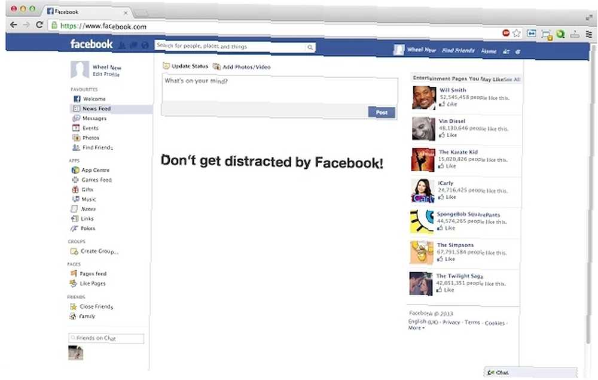The image size is (598, 380).
Task: Open the Chrome menu icon
Action: click(589, 34)
